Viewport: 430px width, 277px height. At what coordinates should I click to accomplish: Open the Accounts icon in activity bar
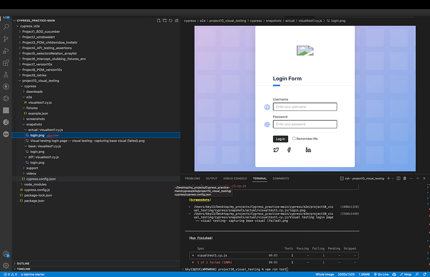pyautogui.click(x=6, y=254)
